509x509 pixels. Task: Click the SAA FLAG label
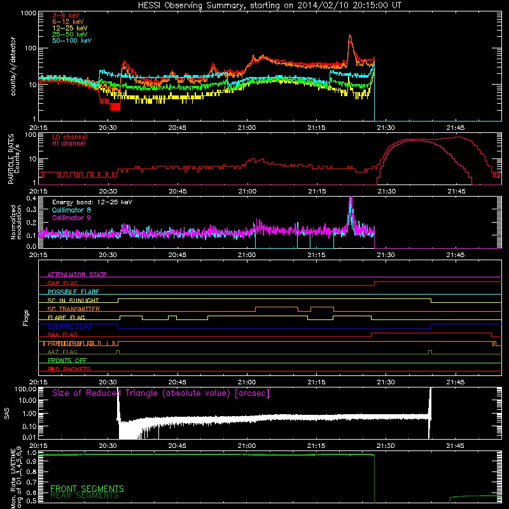pos(62,335)
